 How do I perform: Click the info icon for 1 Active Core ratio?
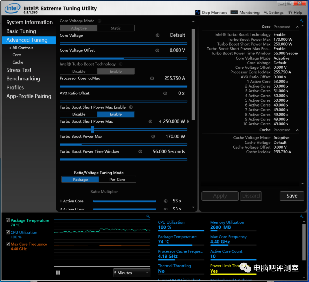(x=166, y=201)
